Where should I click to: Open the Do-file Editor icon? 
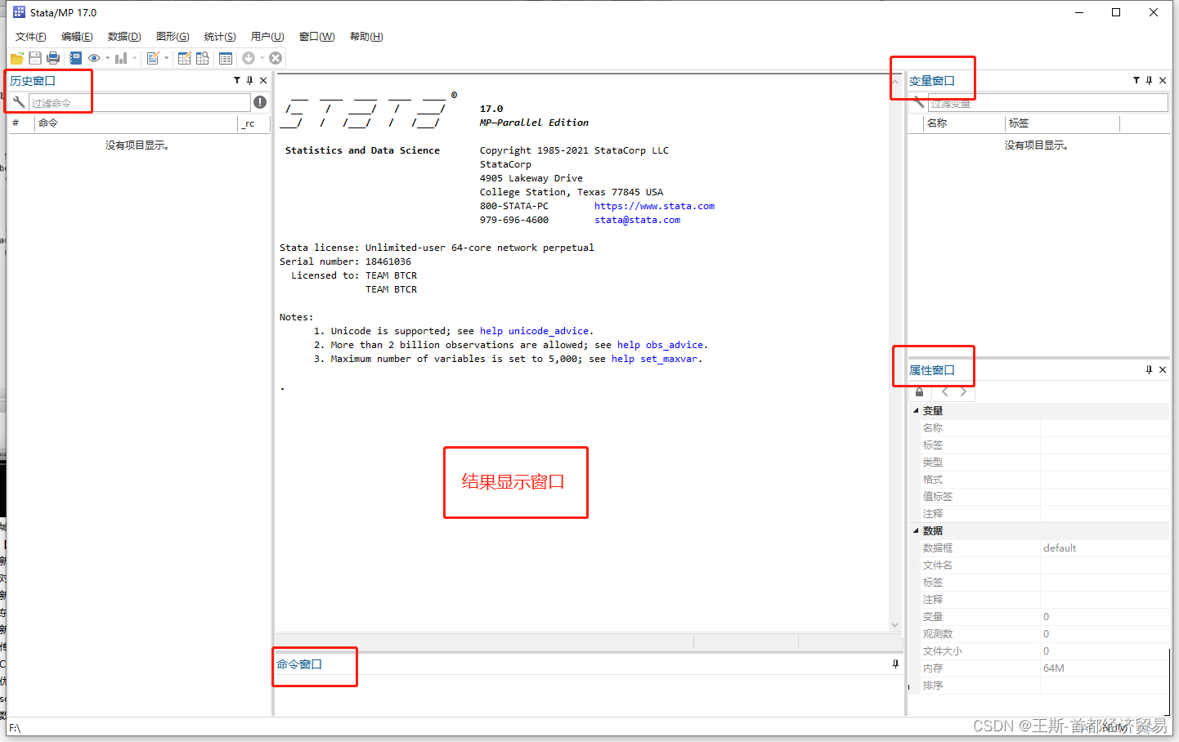[153, 58]
